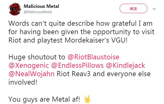Screen dimensions: 164x104
Task: Click the rock-on hand emoji
Action: pos(87,99)
